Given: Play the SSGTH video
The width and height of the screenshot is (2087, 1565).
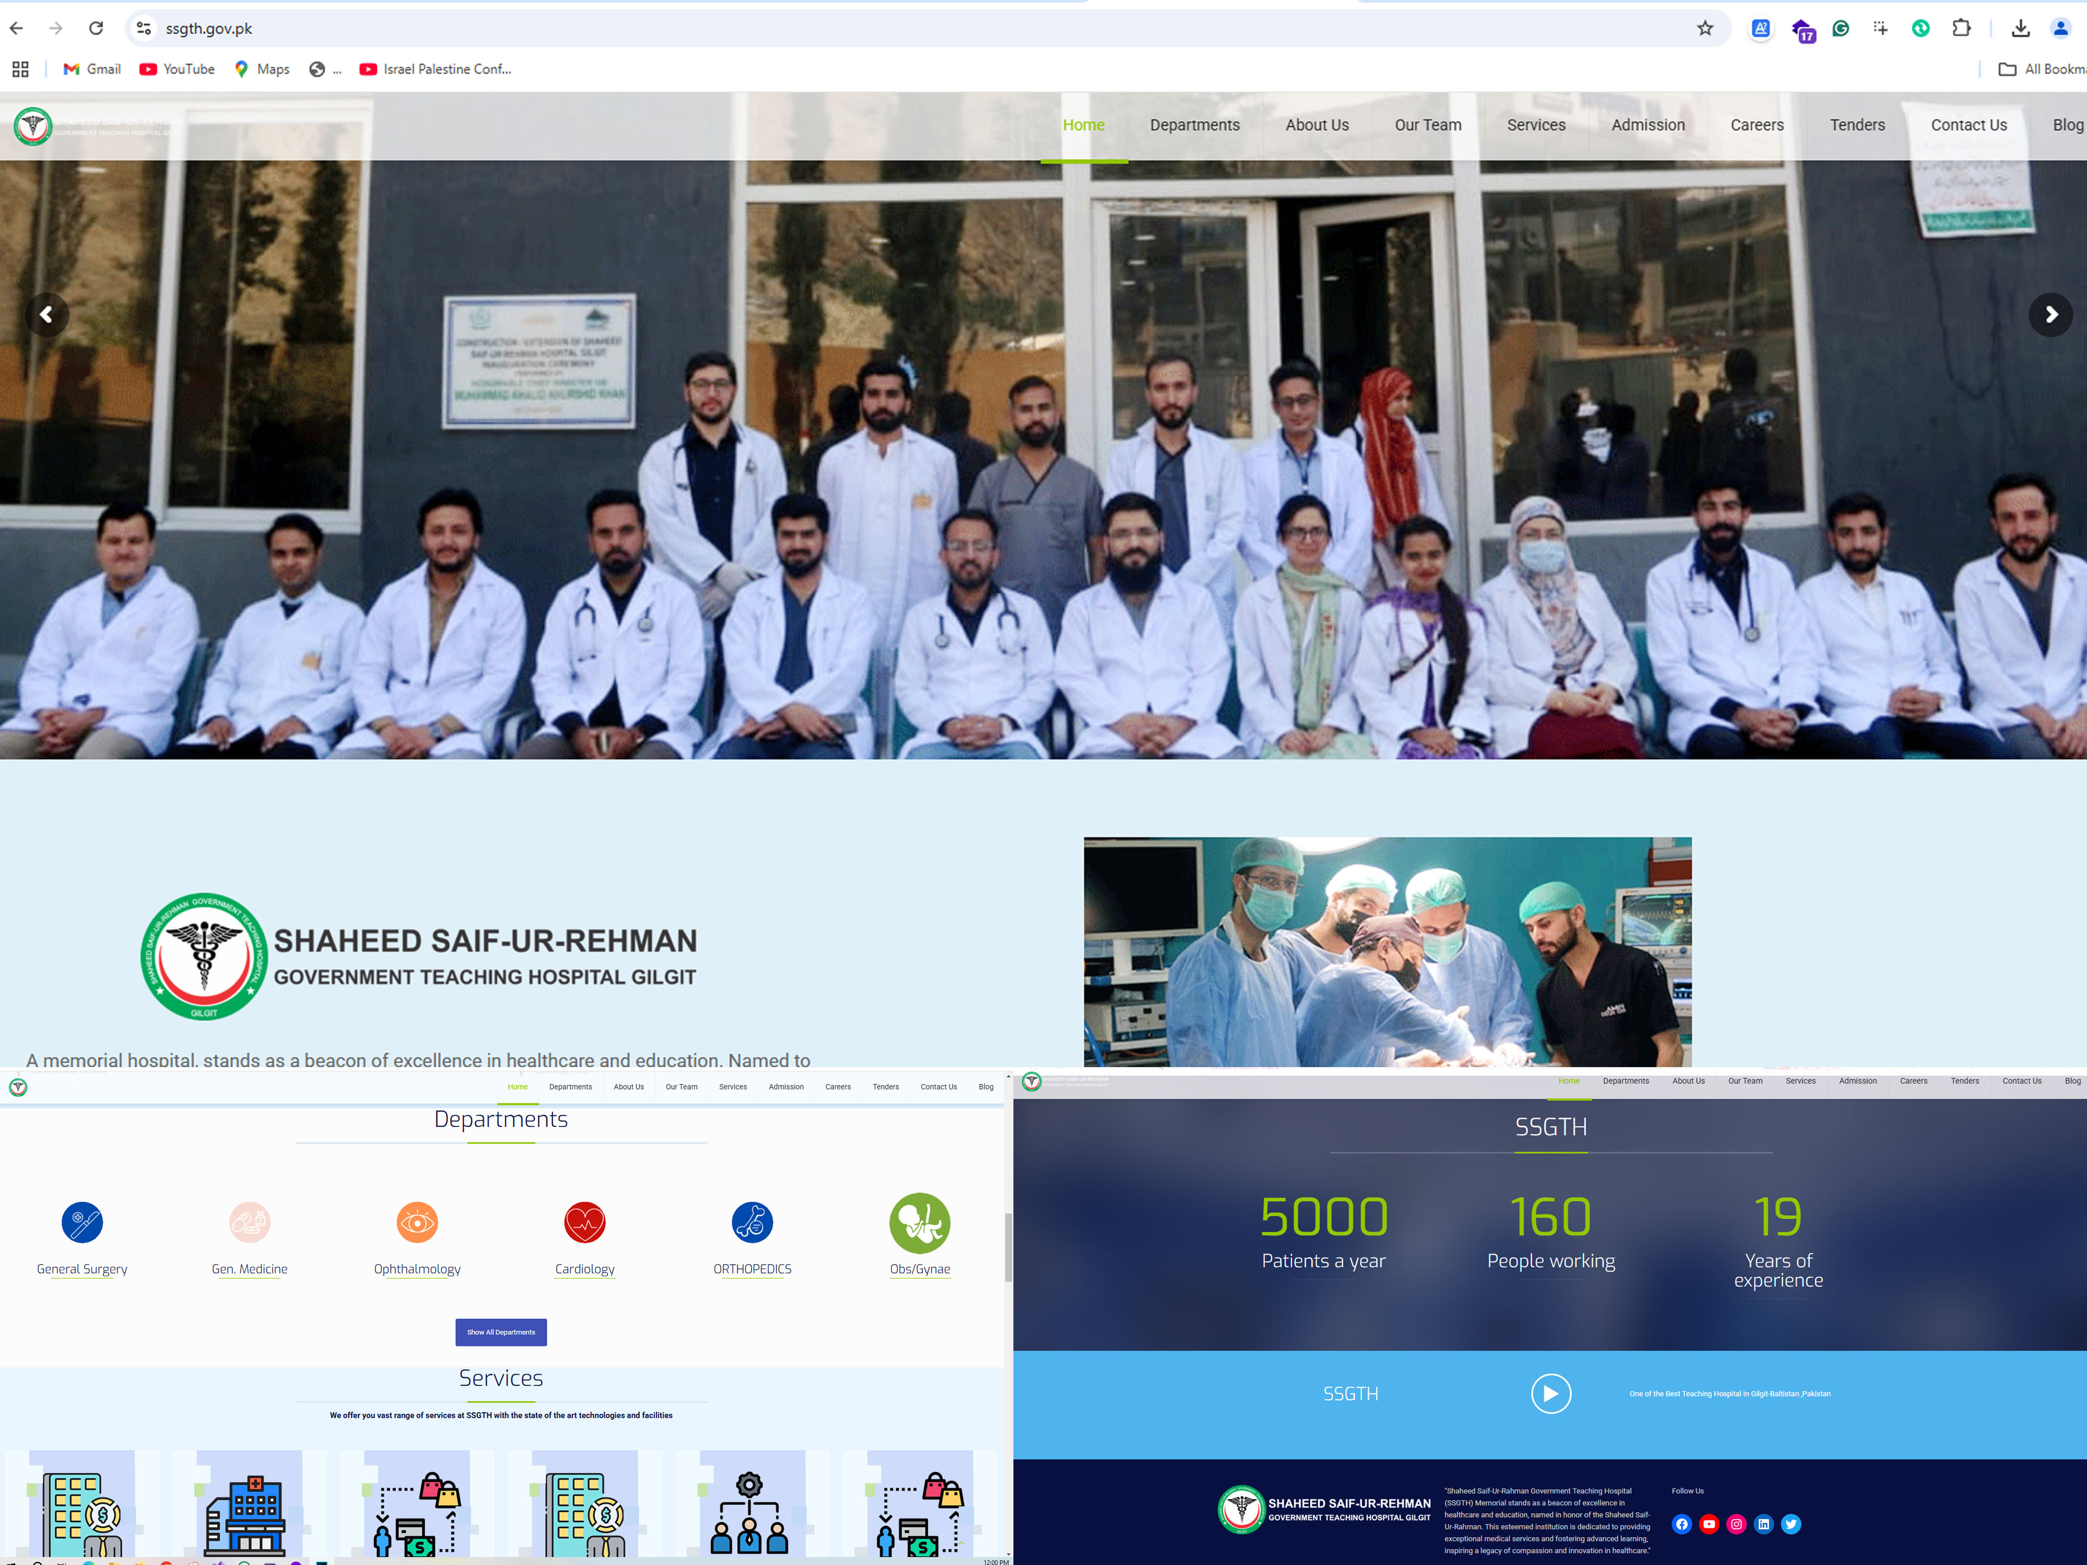Looking at the screenshot, I should (x=1550, y=1393).
